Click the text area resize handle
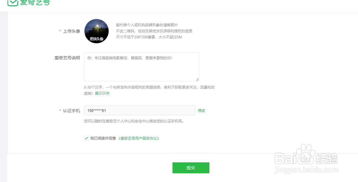The height and width of the screenshot is (182, 358). [x=197, y=80]
